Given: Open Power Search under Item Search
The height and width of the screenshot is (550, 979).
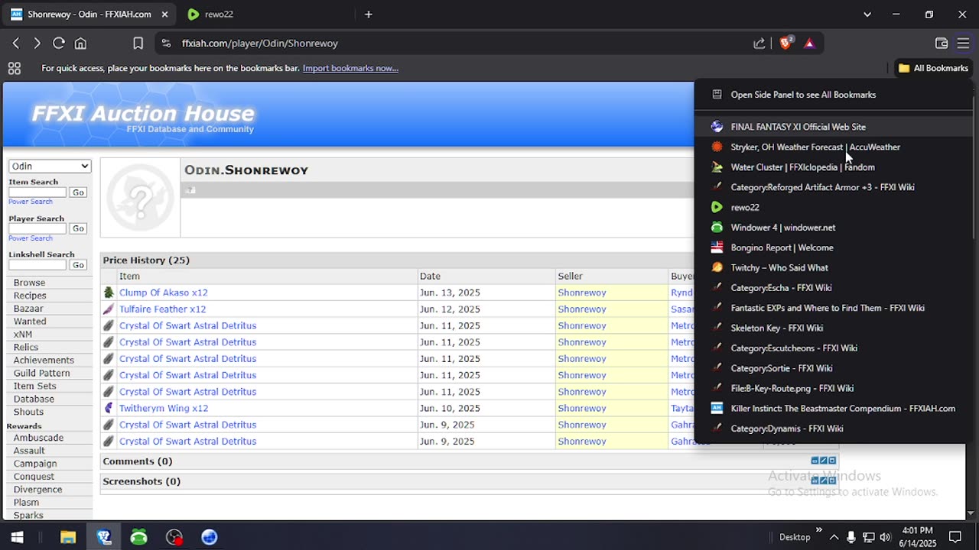Looking at the screenshot, I should [31, 202].
